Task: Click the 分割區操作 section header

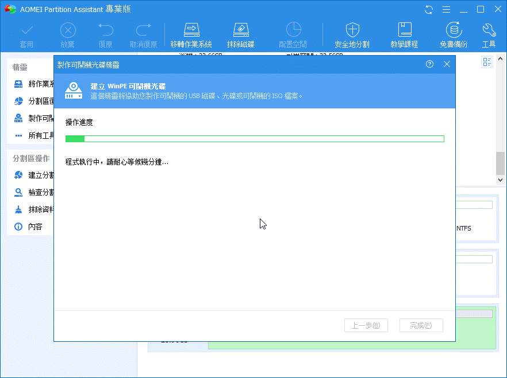Action: coord(31,158)
